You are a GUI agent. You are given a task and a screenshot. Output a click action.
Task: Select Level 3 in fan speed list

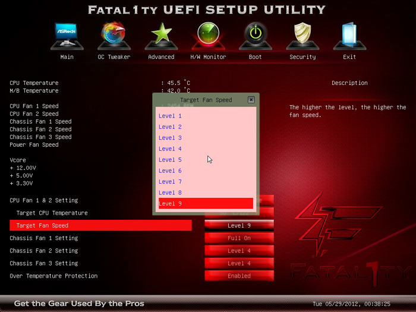coord(206,138)
